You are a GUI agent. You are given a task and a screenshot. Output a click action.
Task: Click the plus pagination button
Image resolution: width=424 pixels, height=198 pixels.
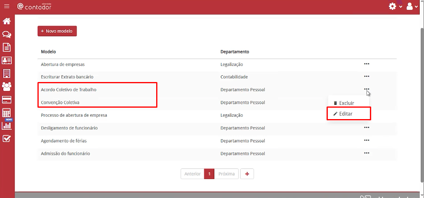coord(247,174)
